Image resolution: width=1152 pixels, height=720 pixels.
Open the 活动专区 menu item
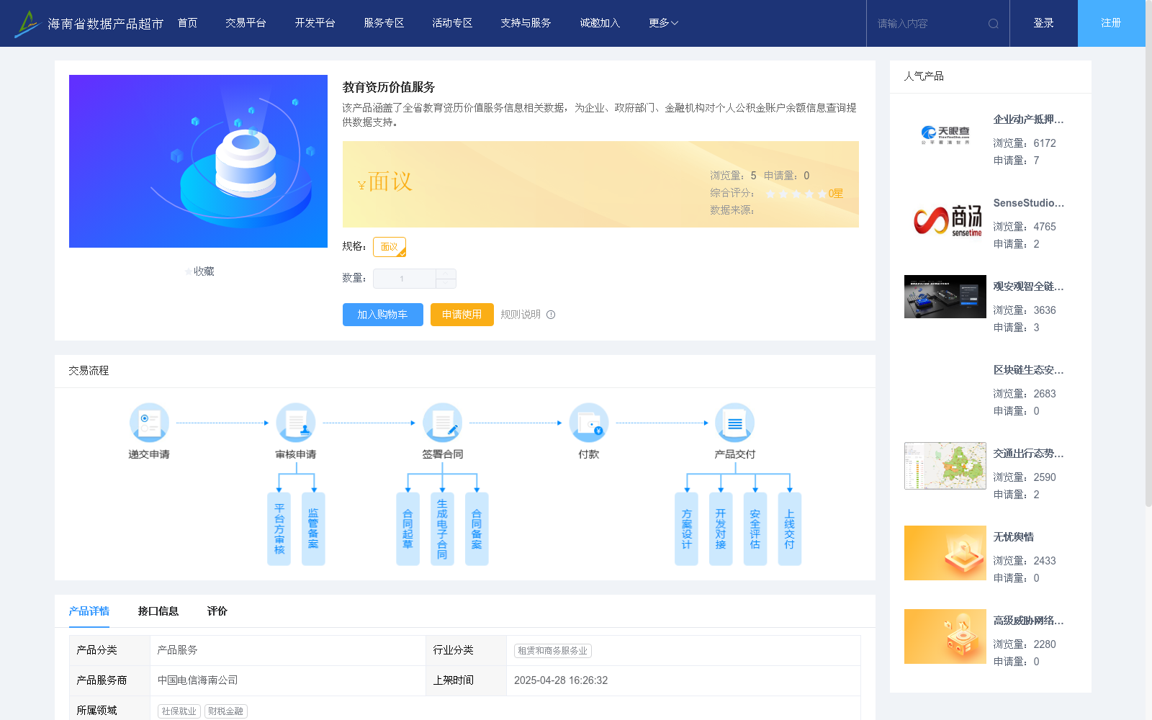pyautogui.click(x=452, y=23)
